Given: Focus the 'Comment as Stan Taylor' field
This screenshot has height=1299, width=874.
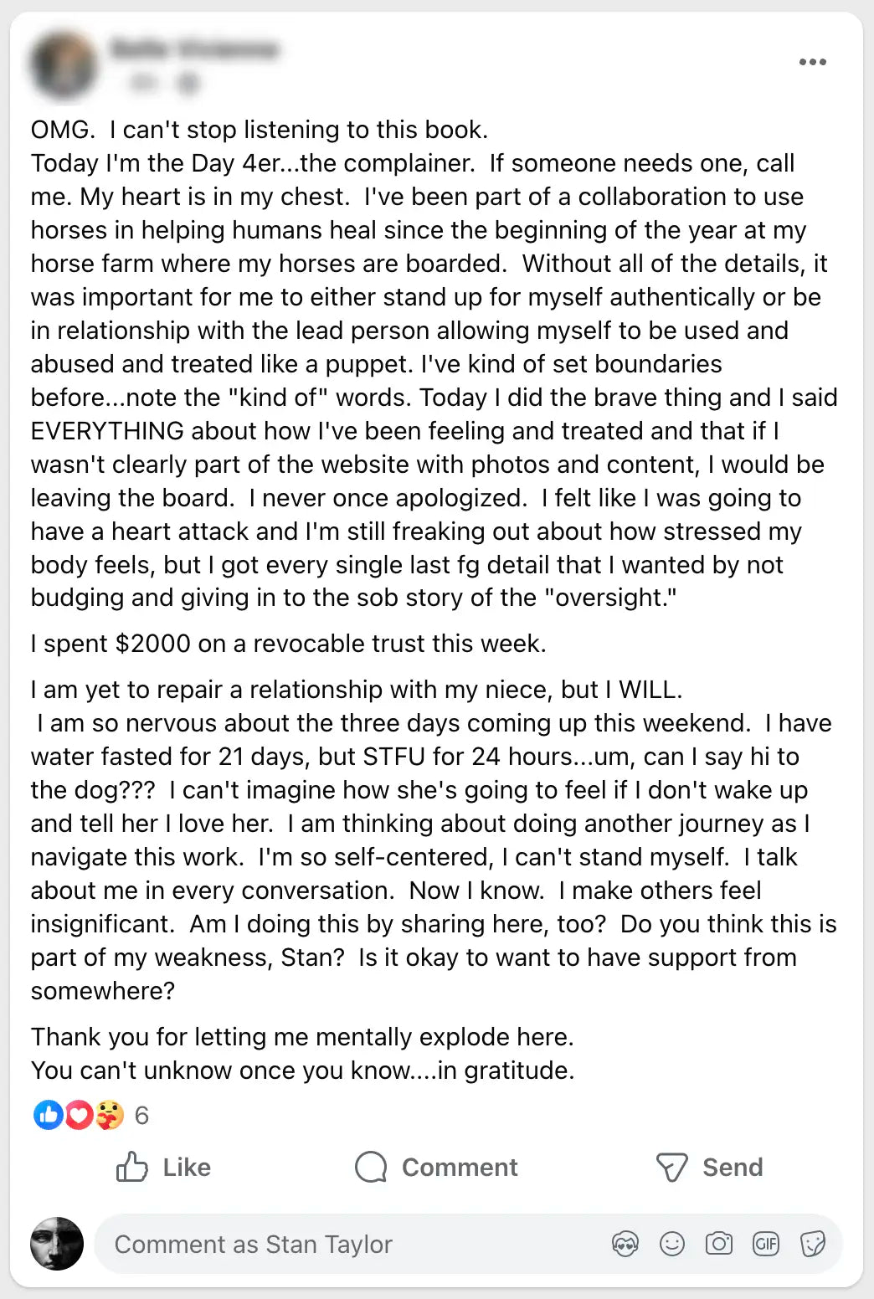Looking at the screenshot, I should tap(335, 1244).
